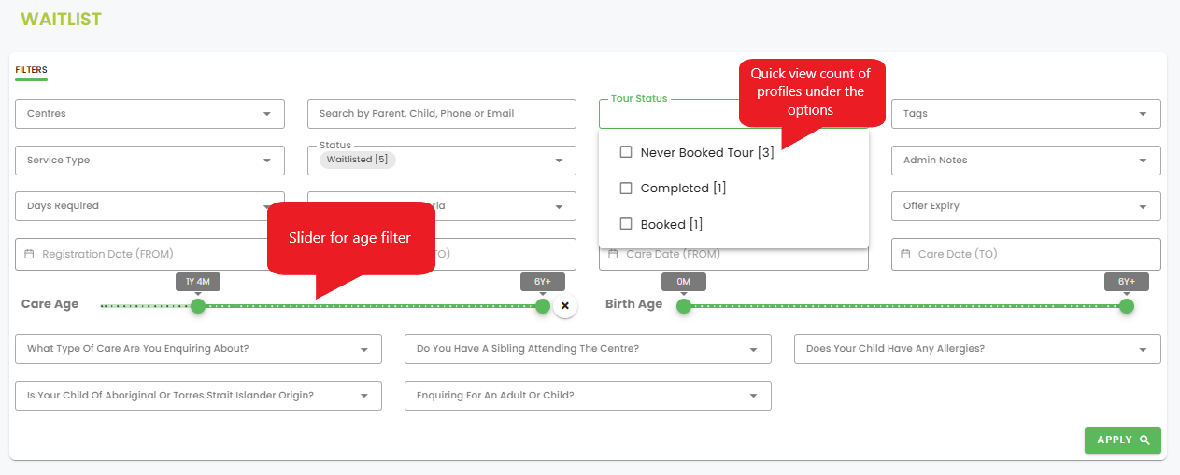Apply the selected waitlist filters
Screen dimensions: 1180x475
(x=1122, y=440)
